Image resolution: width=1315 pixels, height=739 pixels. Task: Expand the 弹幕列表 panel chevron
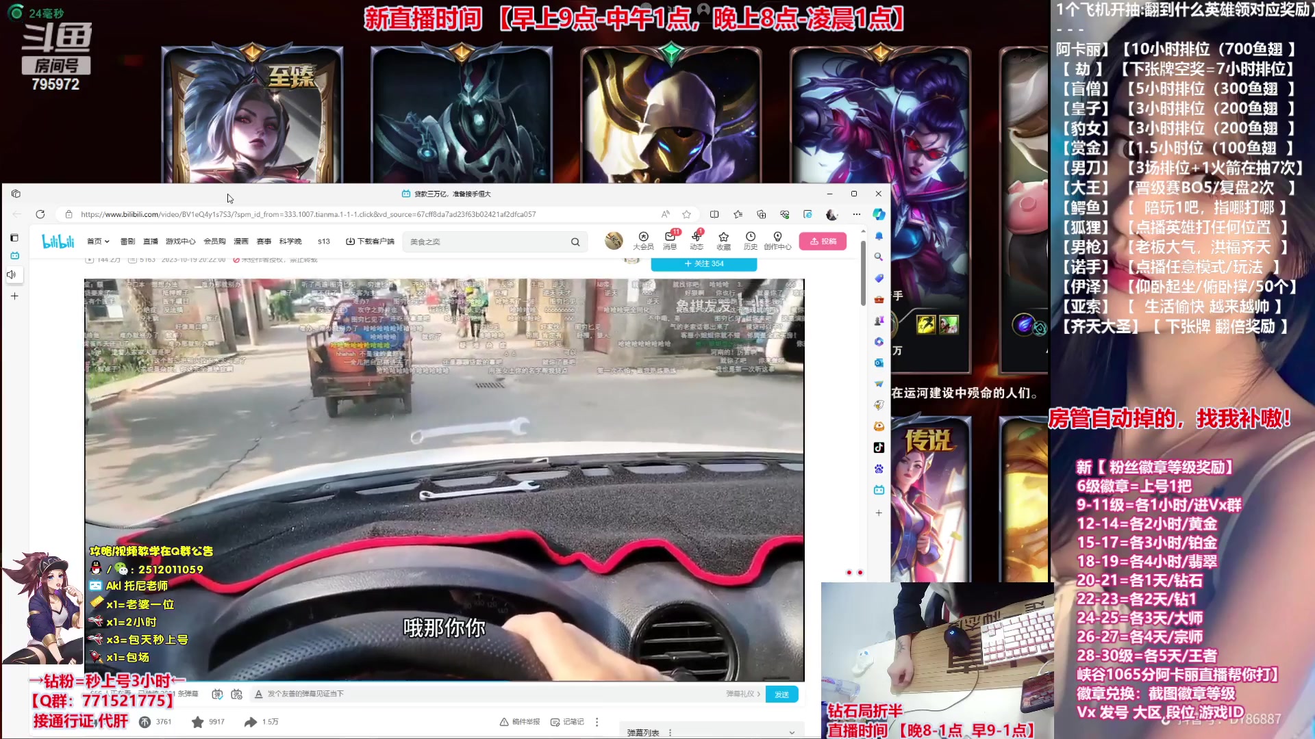(x=792, y=732)
